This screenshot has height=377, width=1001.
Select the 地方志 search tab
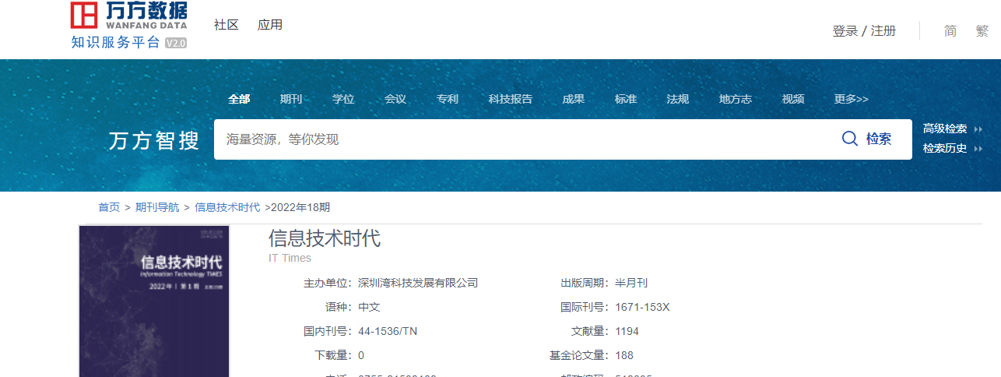[736, 99]
